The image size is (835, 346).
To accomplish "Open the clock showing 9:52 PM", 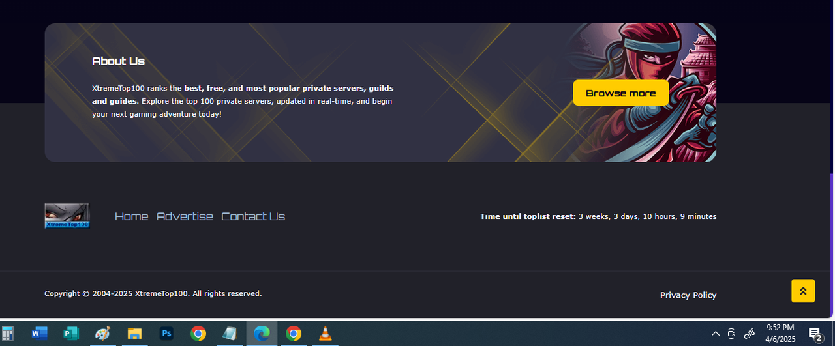I will 780,334.
